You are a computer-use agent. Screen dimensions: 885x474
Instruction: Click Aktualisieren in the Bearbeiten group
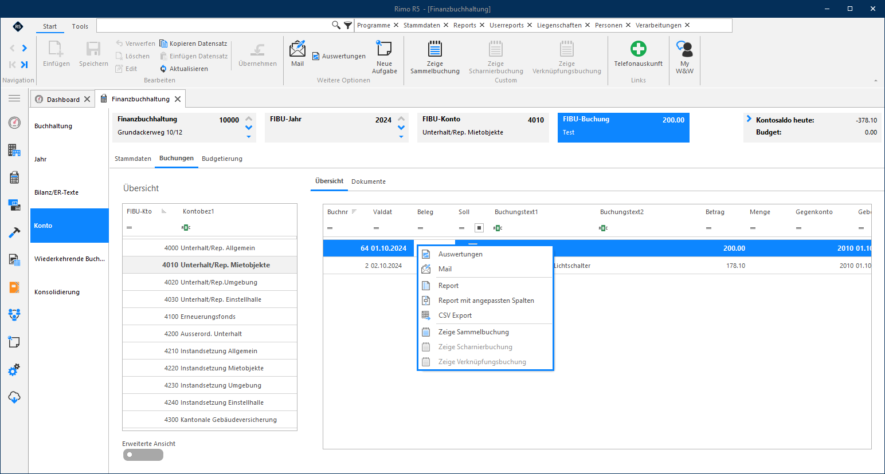(184, 69)
